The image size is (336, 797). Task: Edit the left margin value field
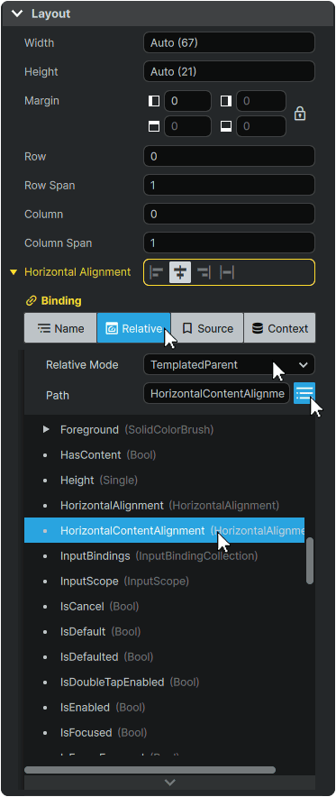tap(187, 101)
